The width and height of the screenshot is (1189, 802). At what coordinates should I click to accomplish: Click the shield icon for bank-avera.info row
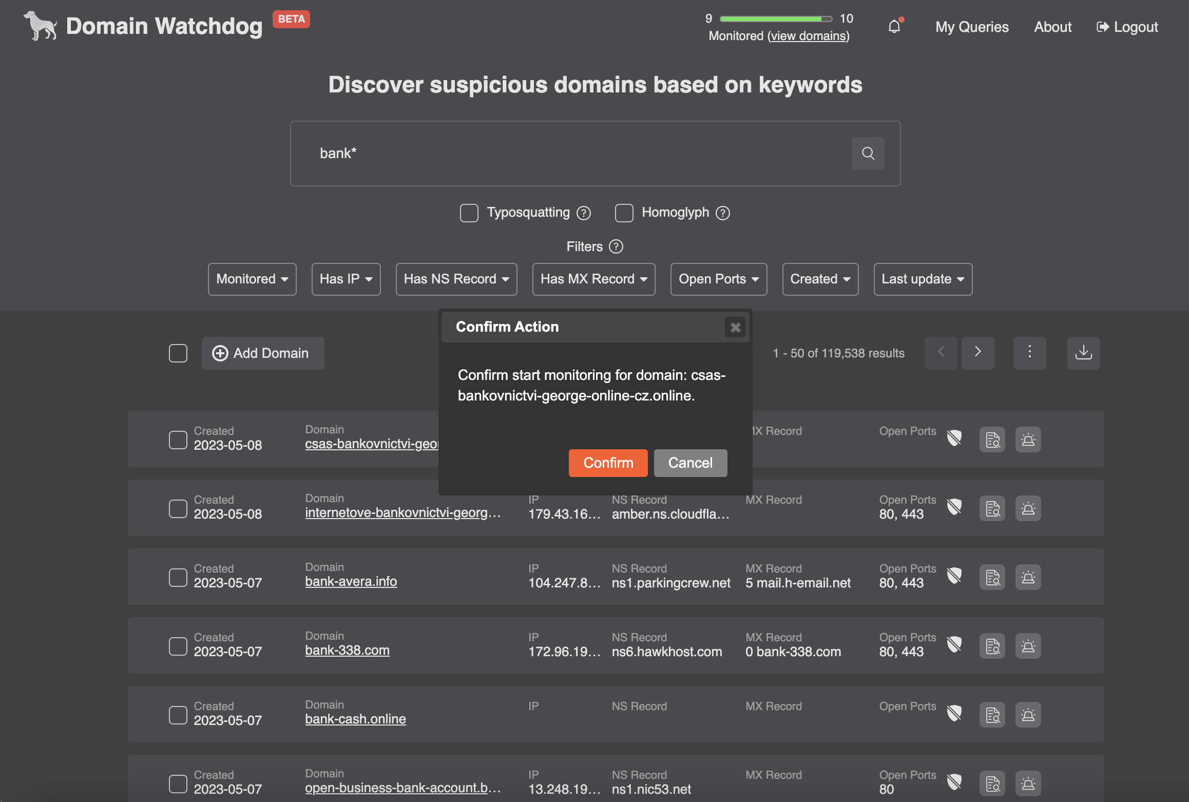954,576
